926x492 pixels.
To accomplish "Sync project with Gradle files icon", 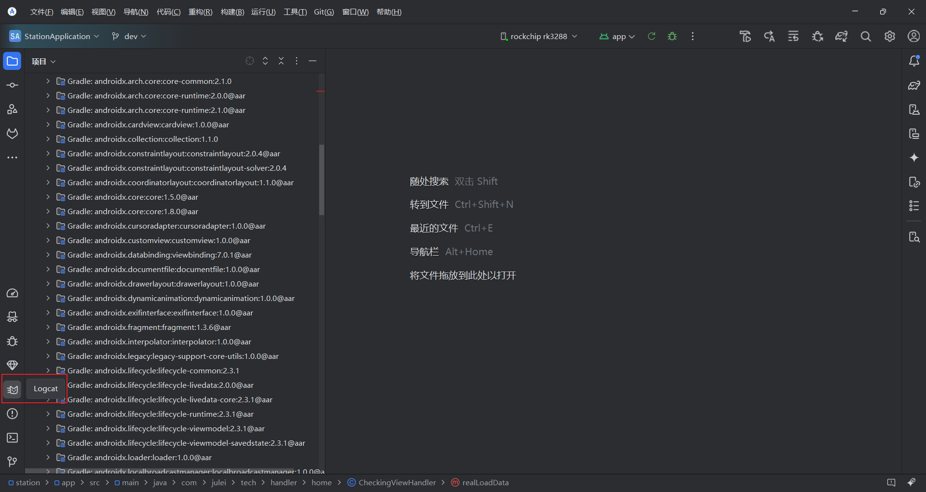I will (842, 36).
